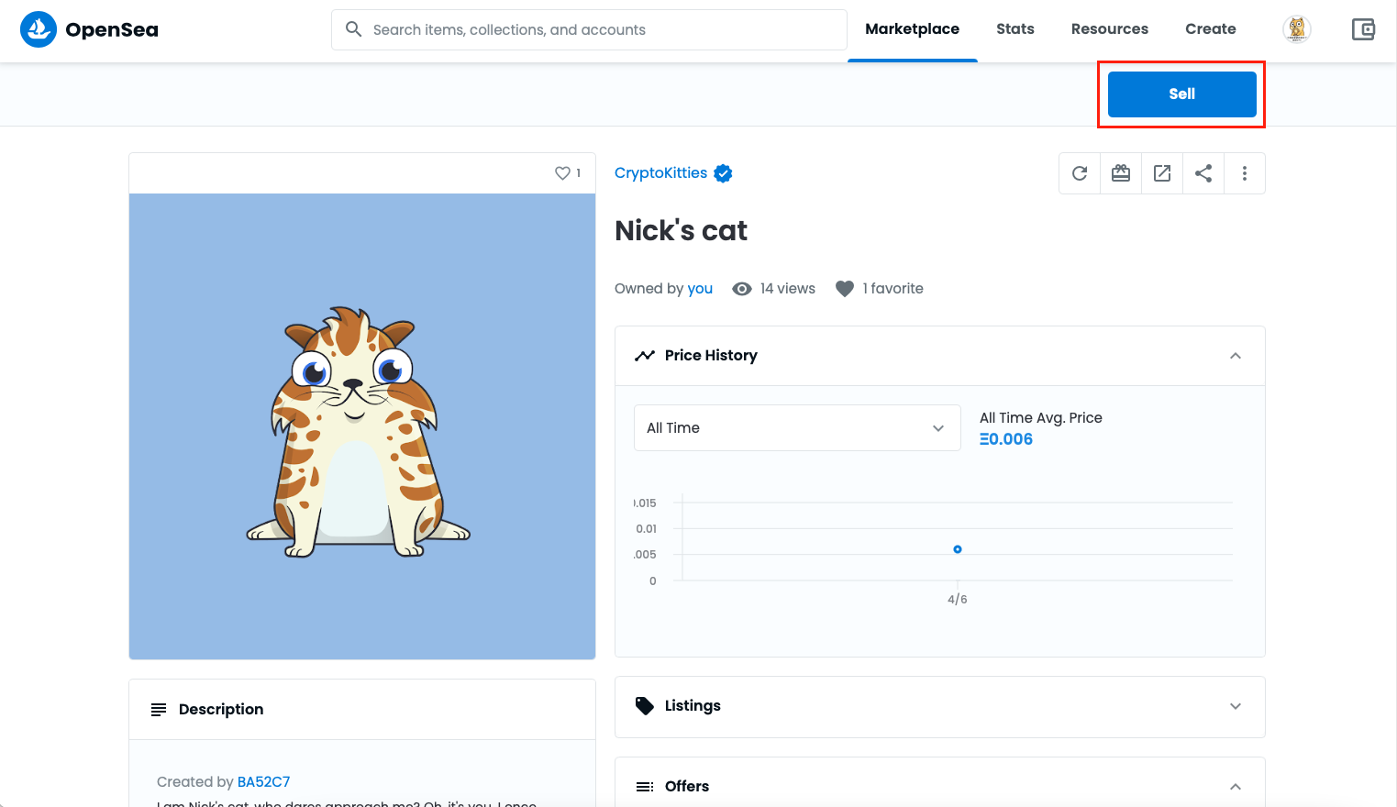Image resolution: width=1397 pixels, height=807 pixels.
Task: Click the Listings tag icon
Action: tap(645, 706)
